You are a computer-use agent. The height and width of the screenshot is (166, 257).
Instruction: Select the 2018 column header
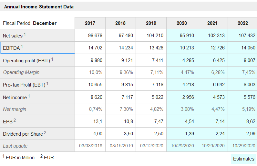point(120,23)
